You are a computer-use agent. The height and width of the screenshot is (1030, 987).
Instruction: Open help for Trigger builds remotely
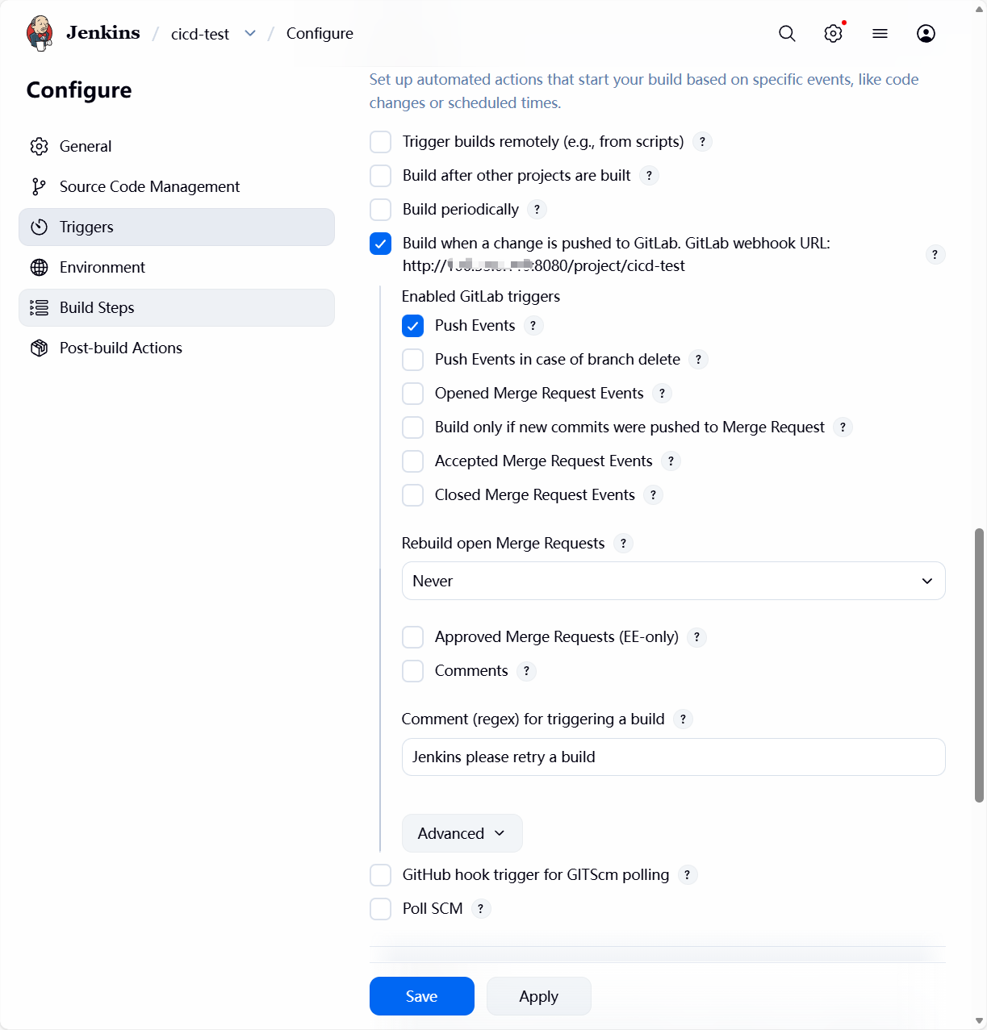[x=702, y=142]
